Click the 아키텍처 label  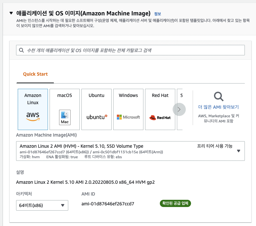(x=24, y=194)
